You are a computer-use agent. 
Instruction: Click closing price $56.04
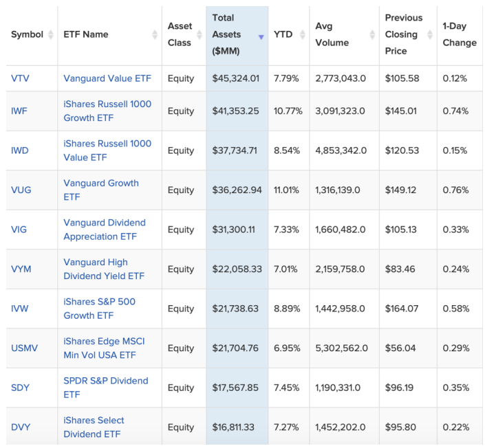click(x=400, y=348)
